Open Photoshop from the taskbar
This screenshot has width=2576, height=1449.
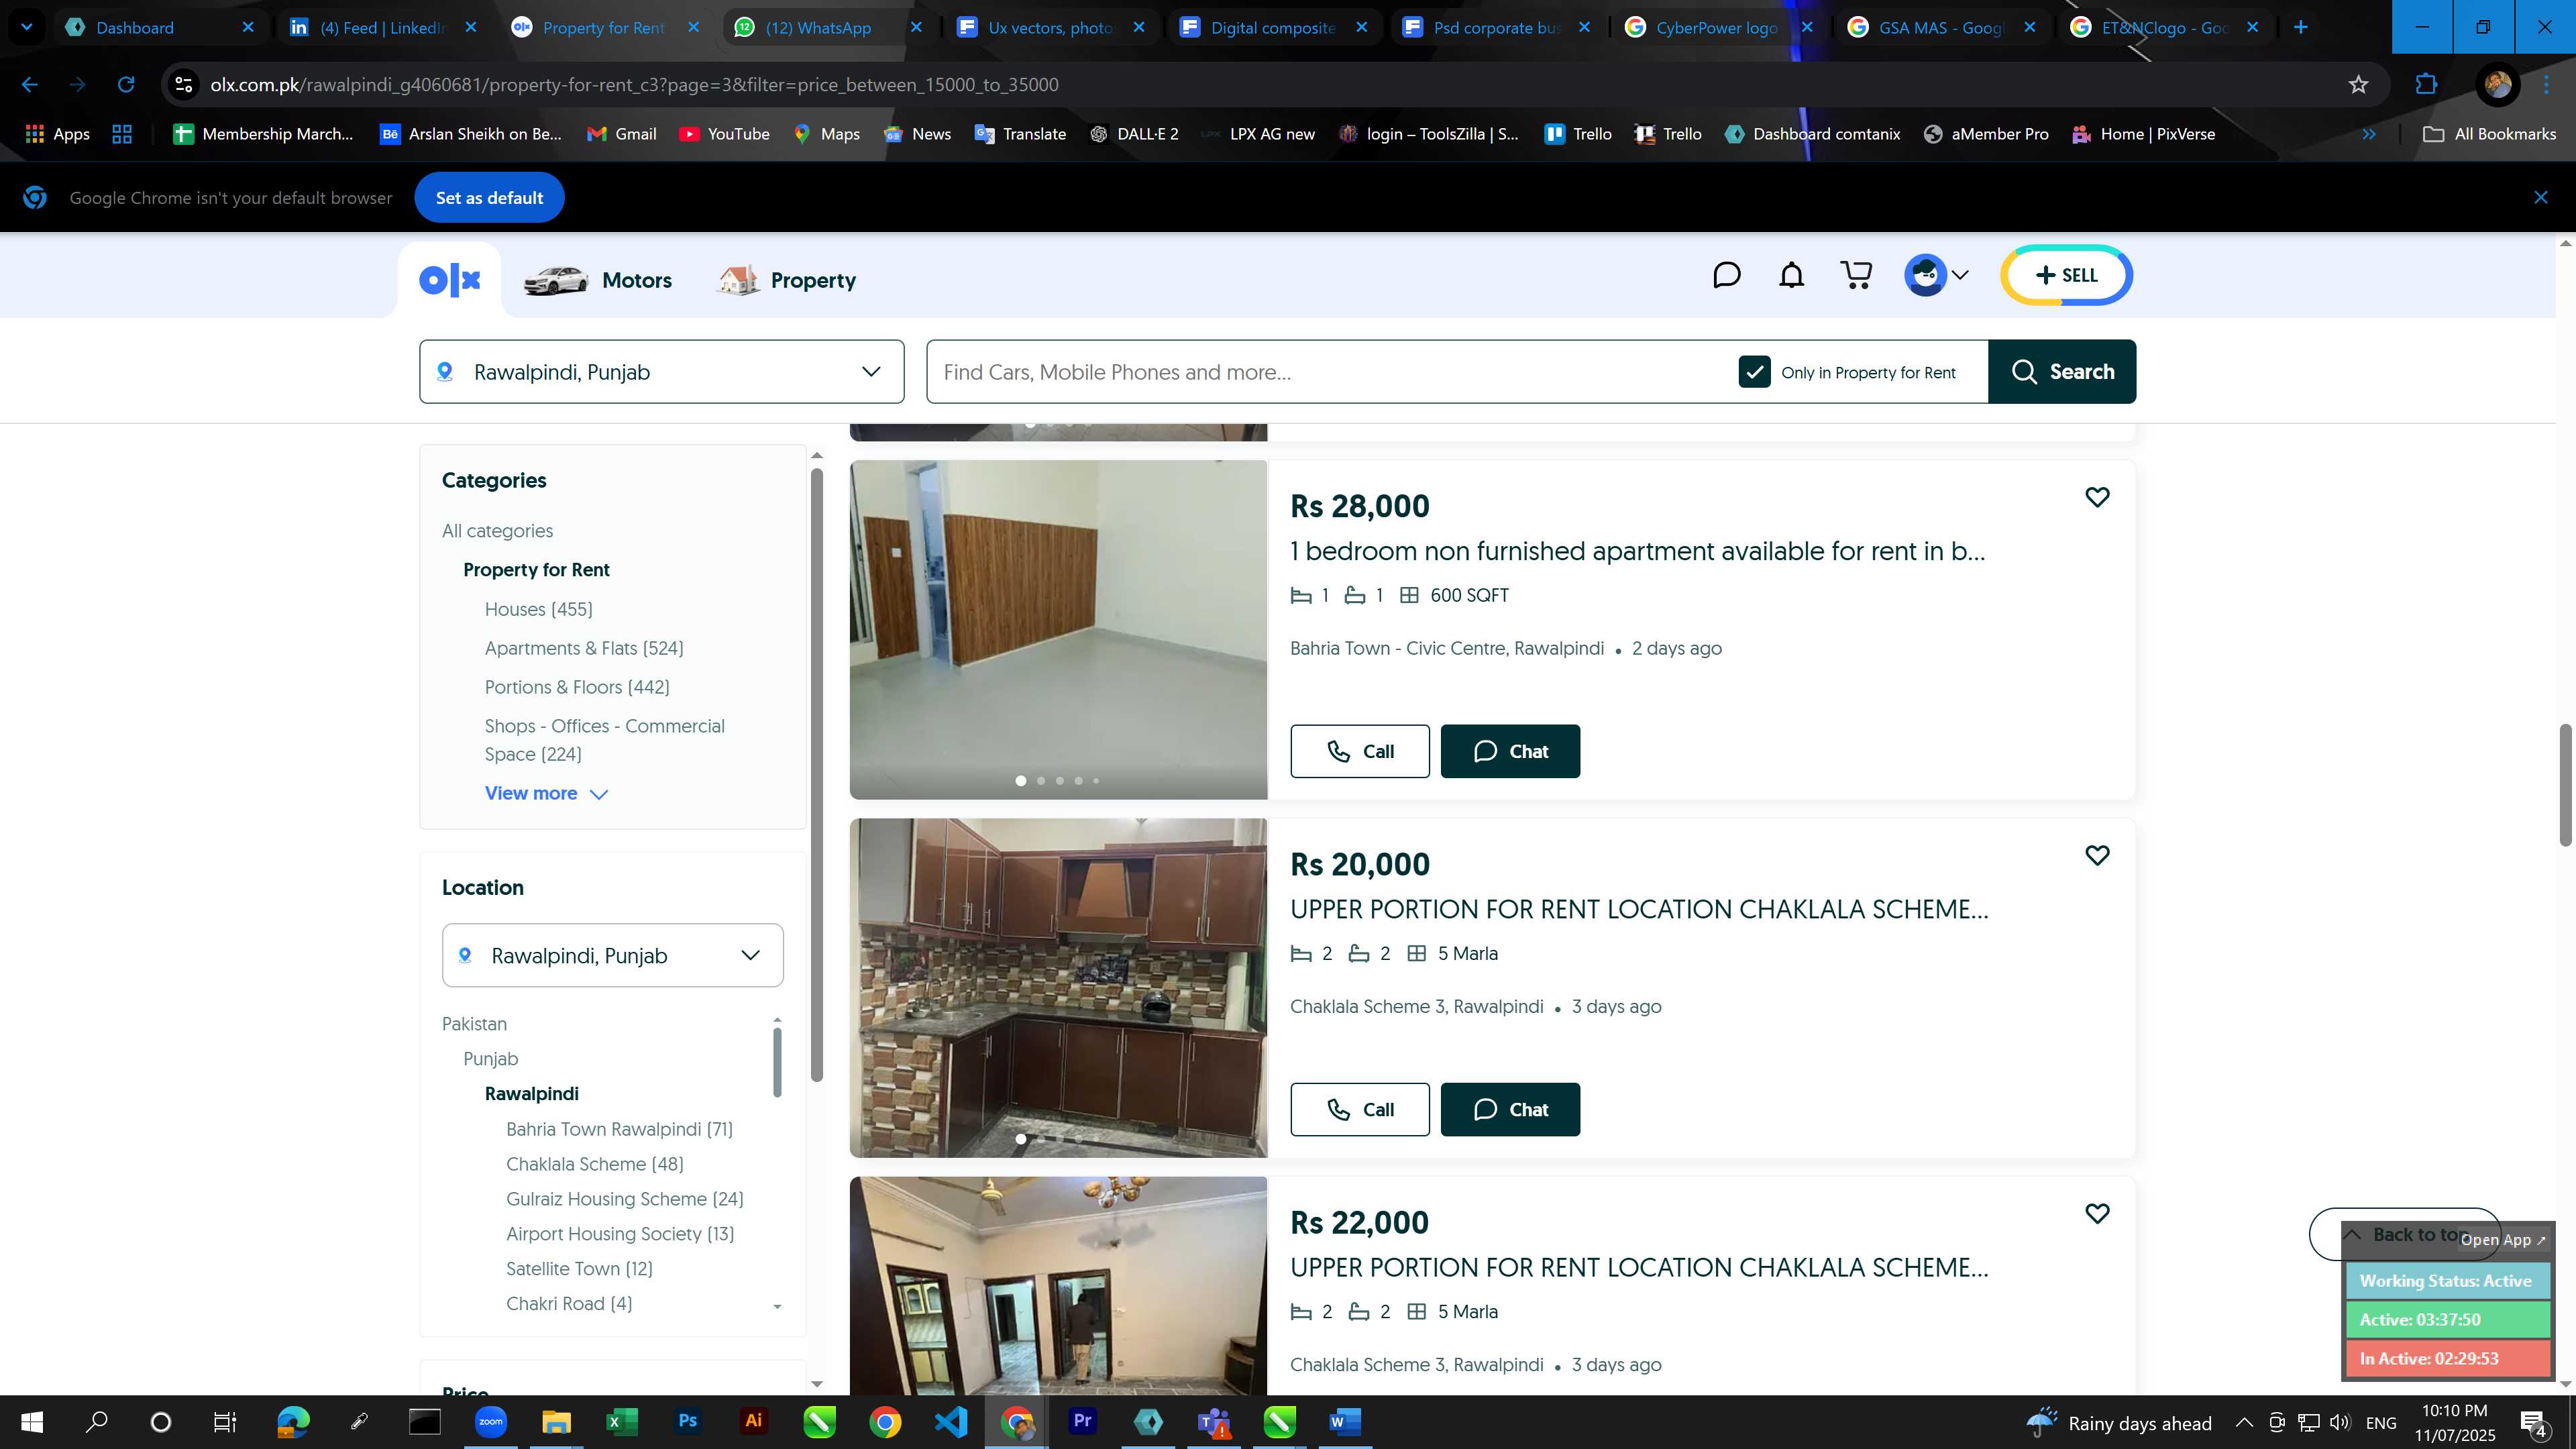coord(687,1422)
